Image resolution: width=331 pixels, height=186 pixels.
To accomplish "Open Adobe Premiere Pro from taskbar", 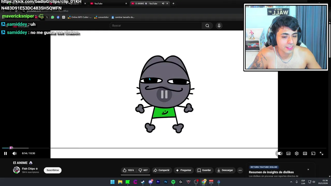I will [158, 182].
